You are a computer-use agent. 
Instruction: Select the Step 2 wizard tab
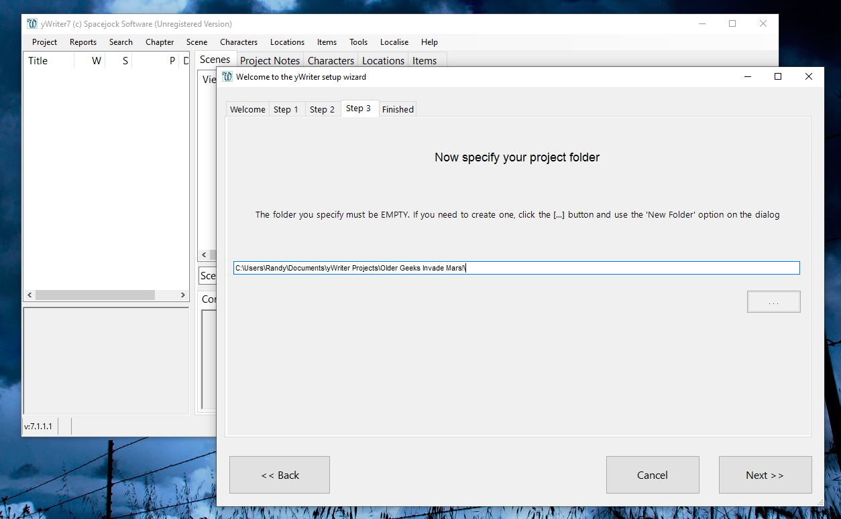tap(322, 109)
